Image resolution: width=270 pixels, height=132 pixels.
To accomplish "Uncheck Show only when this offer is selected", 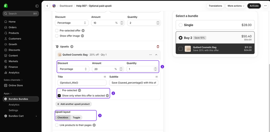I will (x=59, y=95).
